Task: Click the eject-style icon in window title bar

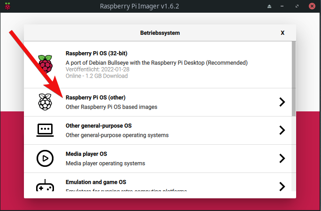Action: pos(269,7)
